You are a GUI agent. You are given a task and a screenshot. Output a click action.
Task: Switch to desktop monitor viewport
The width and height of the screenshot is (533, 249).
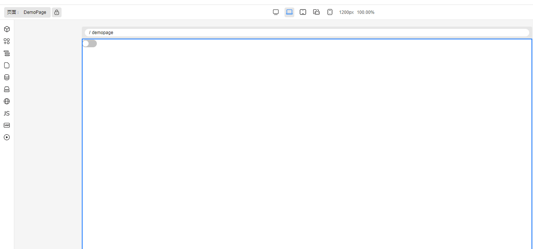276,12
